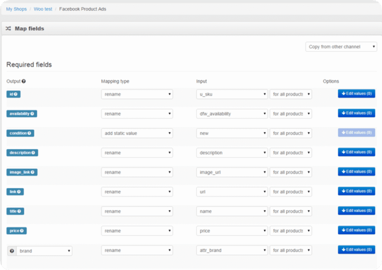Open mapping type dropdown for condition row
Image resolution: width=382 pixels, height=270 pixels.
[x=137, y=134]
